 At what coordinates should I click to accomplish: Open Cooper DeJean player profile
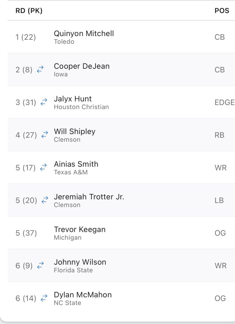click(82, 66)
